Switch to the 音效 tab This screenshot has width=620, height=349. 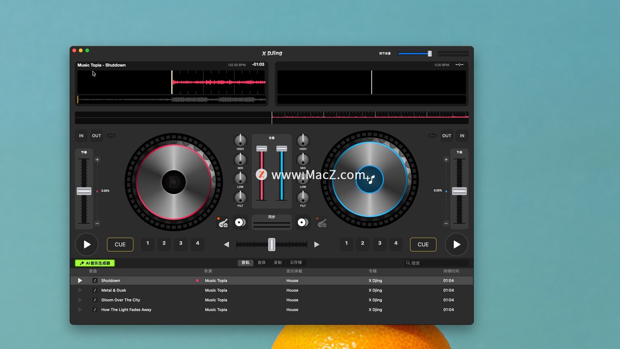tap(262, 263)
